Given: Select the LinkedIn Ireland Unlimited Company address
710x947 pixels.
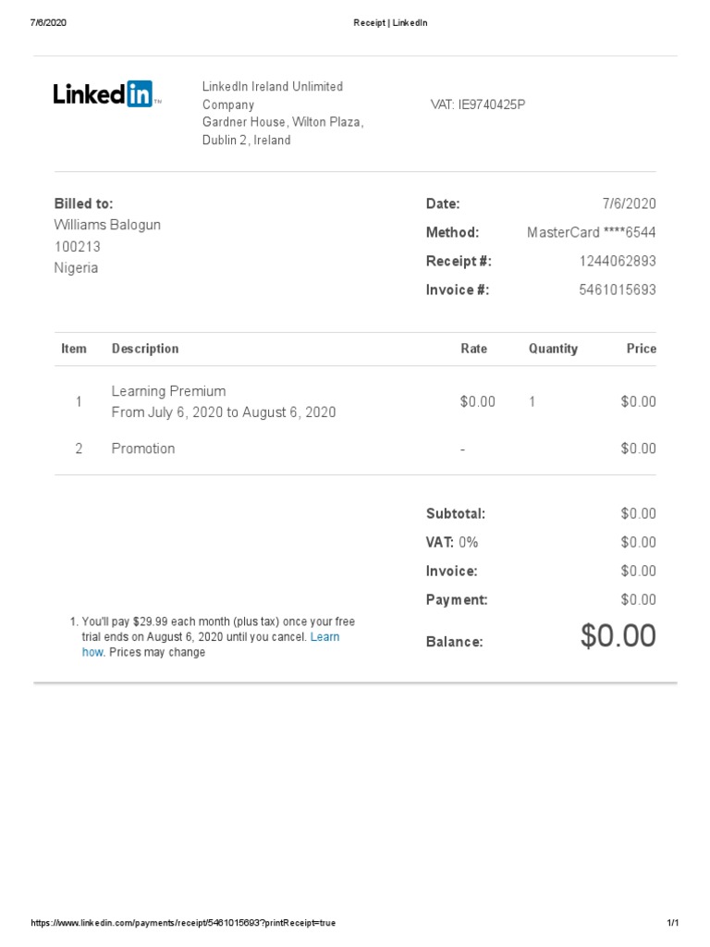Looking at the screenshot, I should pos(283,113).
